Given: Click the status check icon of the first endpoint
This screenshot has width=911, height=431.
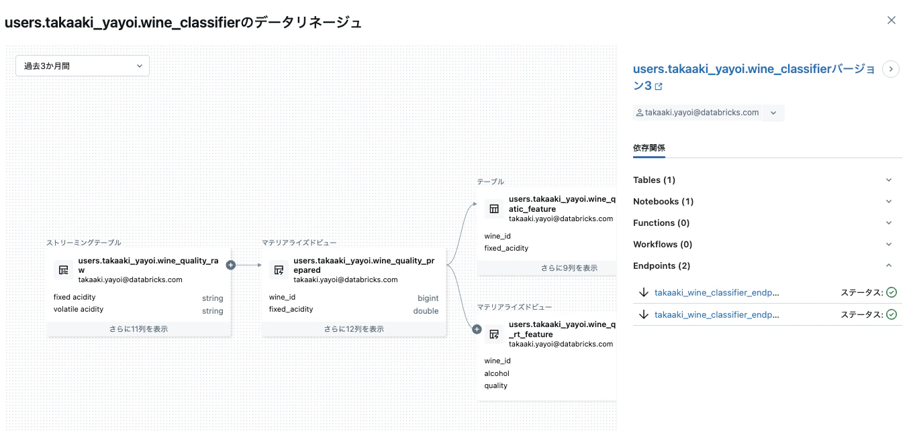Looking at the screenshot, I should coord(892,292).
